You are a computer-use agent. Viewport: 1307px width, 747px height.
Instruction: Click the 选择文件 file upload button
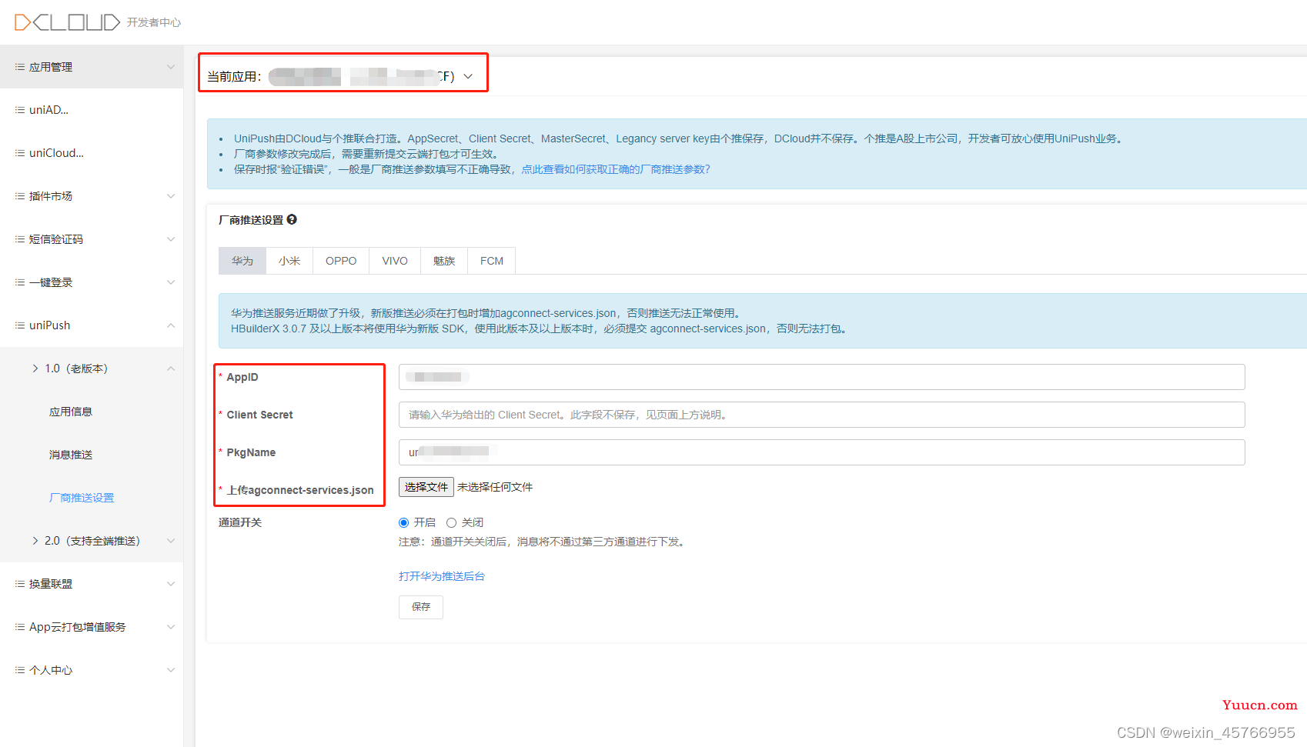click(x=426, y=487)
